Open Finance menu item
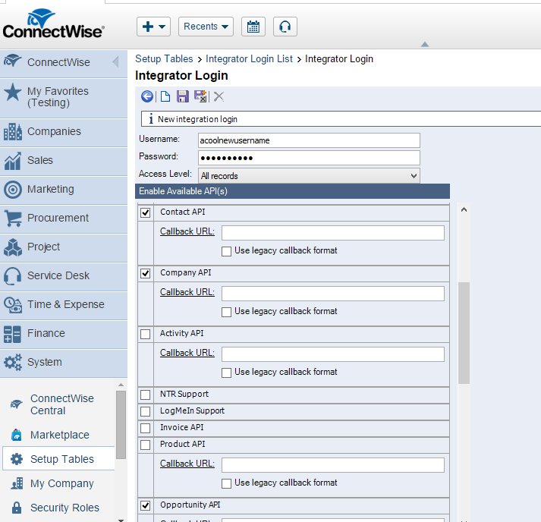Viewport: 541px width, 522px height. 64,334
